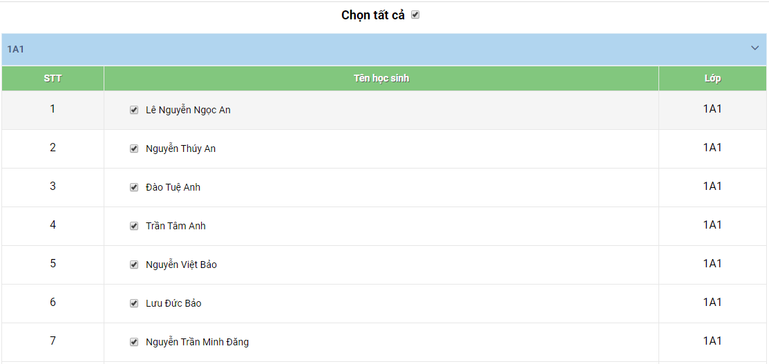
Task: Click the 'Tên học sinh' column header
Action: pyautogui.click(x=381, y=78)
